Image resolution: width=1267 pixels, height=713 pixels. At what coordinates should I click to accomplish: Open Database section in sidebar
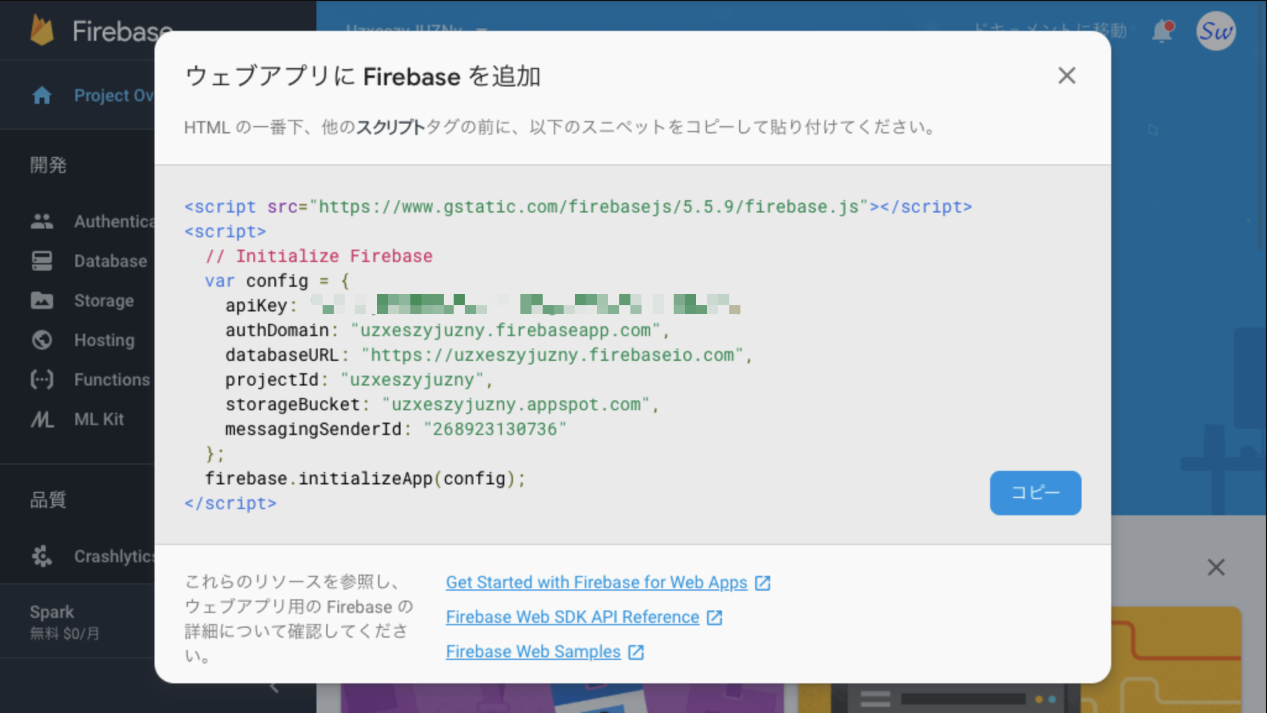coord(111,261)
